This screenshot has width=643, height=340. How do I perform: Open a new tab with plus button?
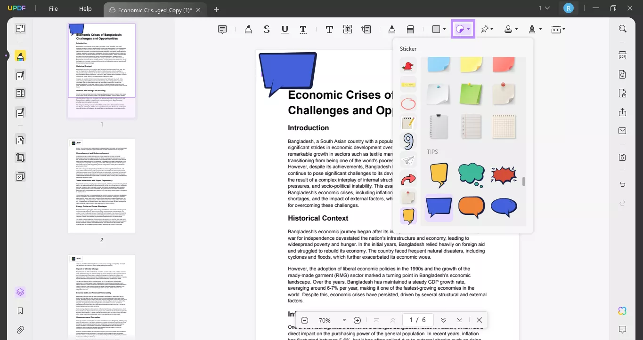click(x=216, y=9)
